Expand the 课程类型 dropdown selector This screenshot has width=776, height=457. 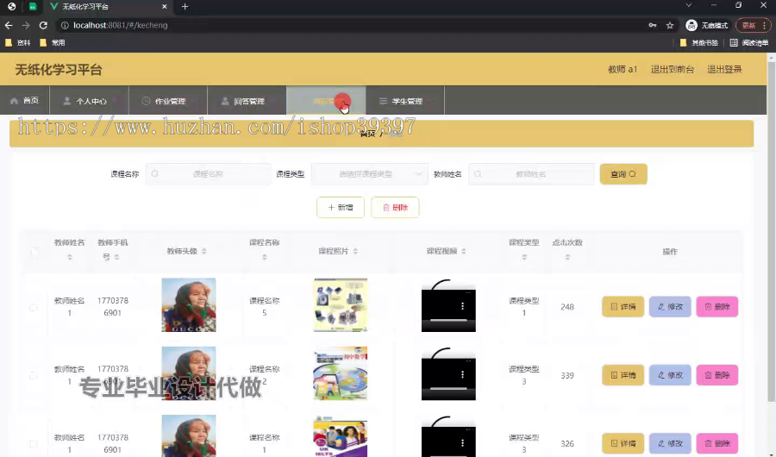369,174
